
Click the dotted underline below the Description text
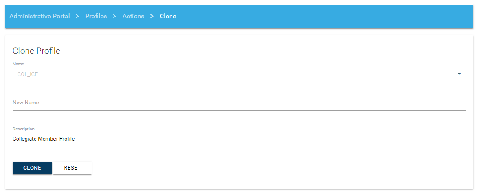pos(239,146)
